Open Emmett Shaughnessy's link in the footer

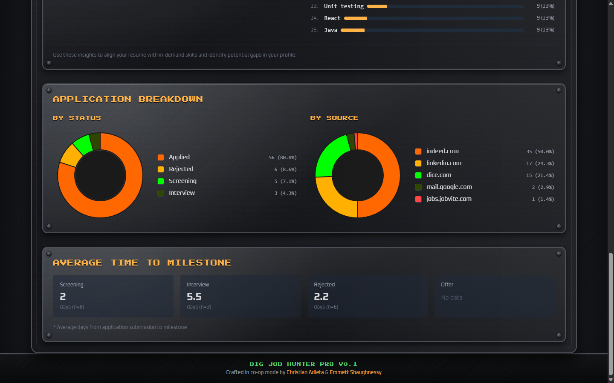(x=355, y=372)
